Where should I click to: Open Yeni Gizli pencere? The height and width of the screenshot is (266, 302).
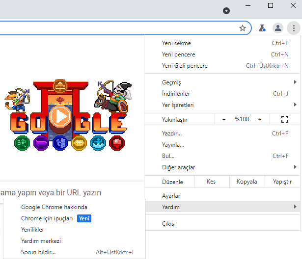(x=222, y=66)
